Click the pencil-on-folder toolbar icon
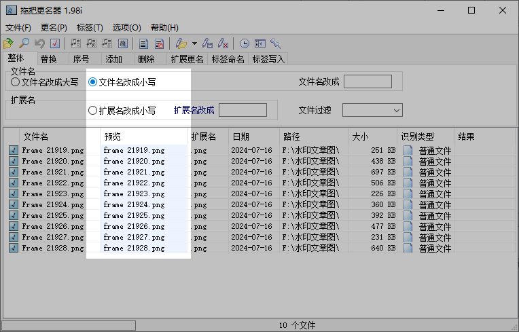Viewport: 519px width, 332px height. point(181,43)
